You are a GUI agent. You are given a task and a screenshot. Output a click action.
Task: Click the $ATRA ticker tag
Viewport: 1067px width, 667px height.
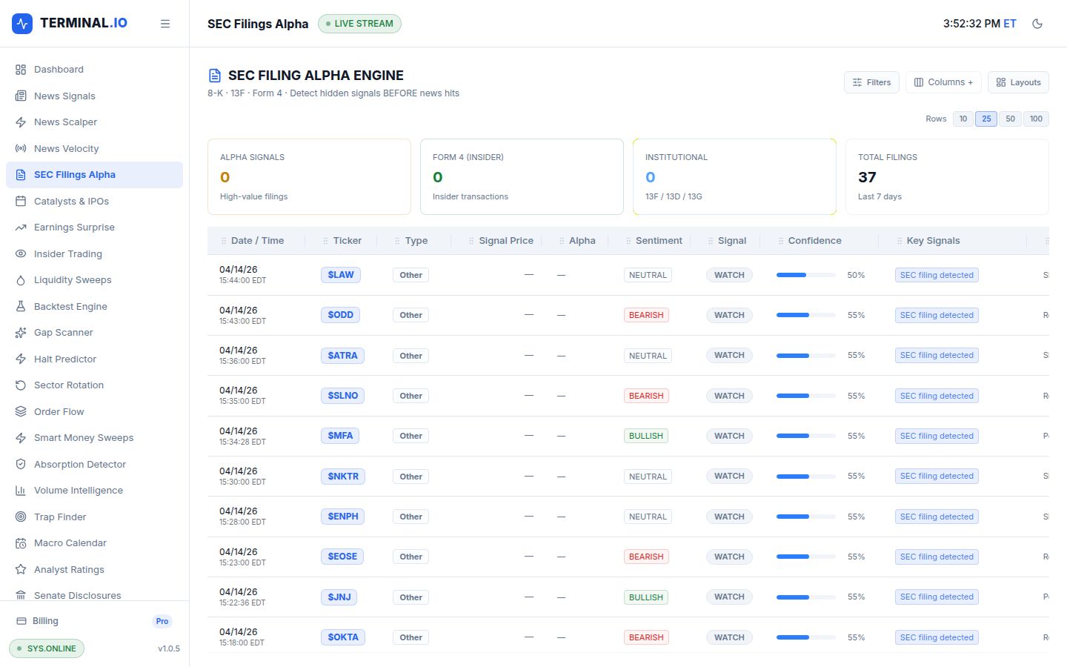click(342, 356)
